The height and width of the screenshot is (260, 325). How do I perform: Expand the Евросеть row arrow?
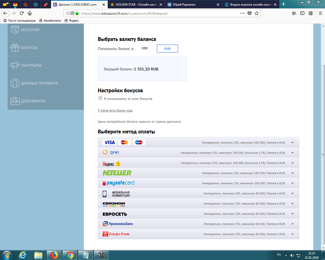coord(292,214)
